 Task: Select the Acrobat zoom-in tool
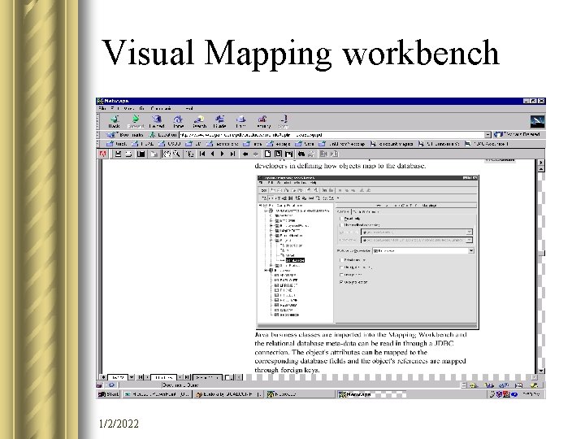(176, 154)
